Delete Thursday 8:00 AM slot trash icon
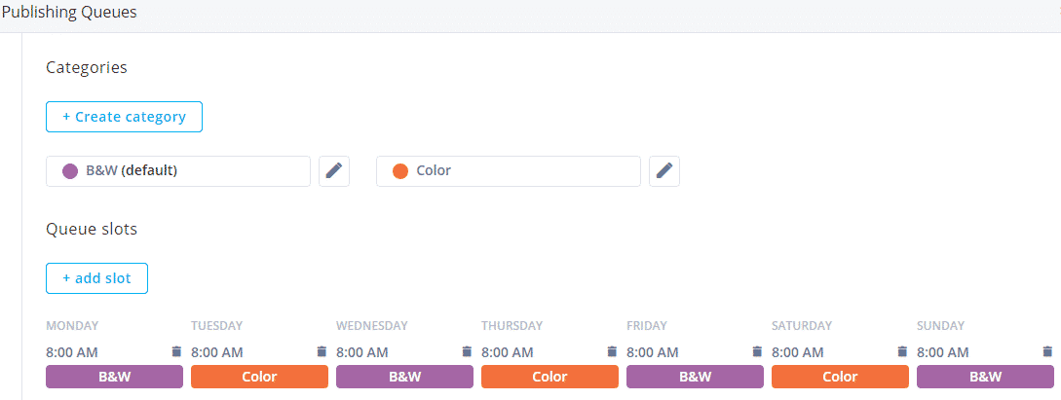Image resolution: width=1061 pixels, height=400 pixels. point(613,351)
